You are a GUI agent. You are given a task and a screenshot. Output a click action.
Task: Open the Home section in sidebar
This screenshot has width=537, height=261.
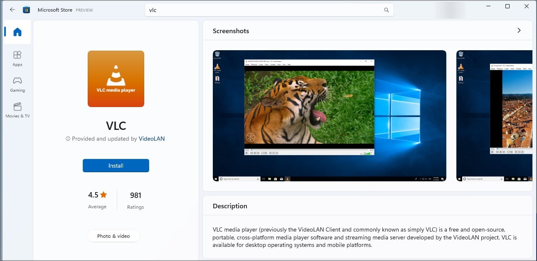(x=17, y=32)
